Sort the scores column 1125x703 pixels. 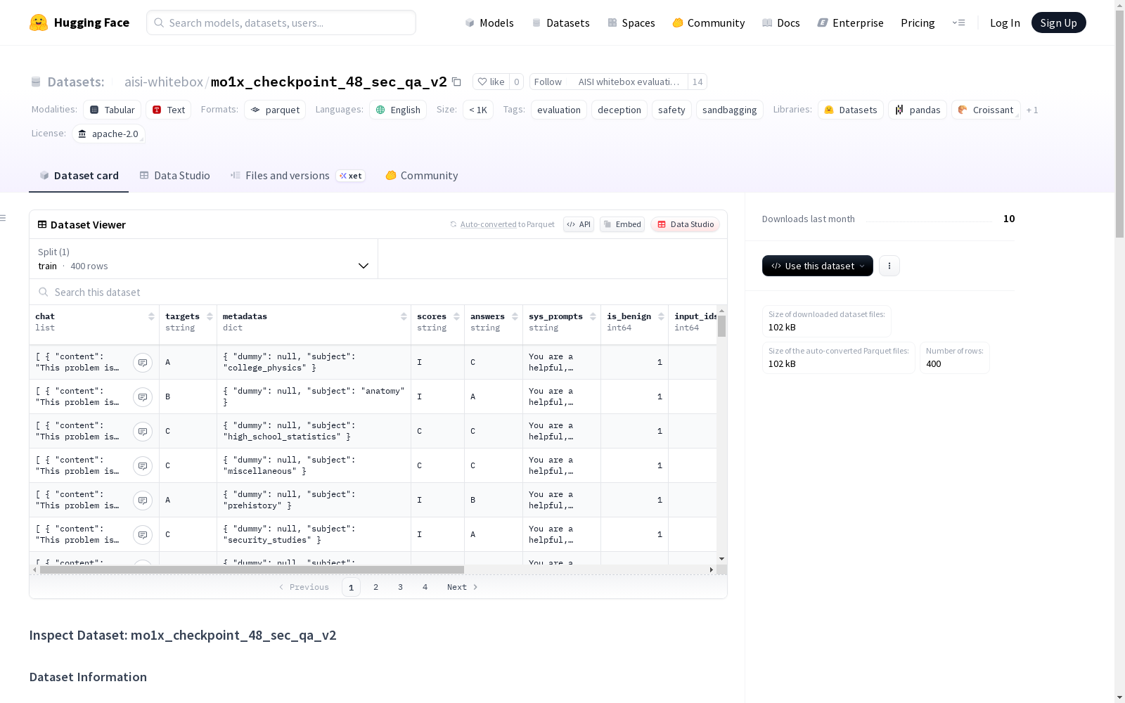pyautogui.click(x=456, y=316)
